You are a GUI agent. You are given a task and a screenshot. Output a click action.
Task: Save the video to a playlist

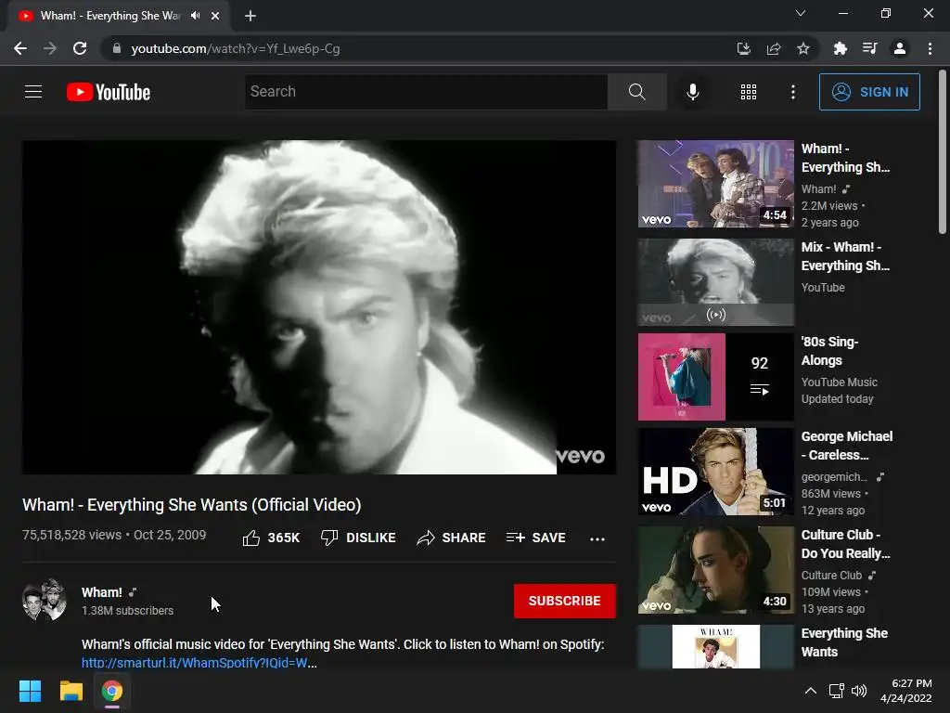536,538
